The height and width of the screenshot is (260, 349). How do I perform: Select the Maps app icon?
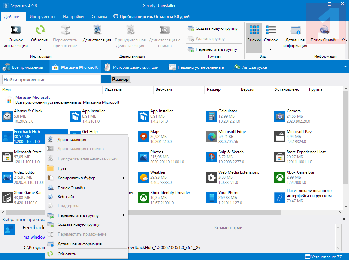[x=143, y=137]
